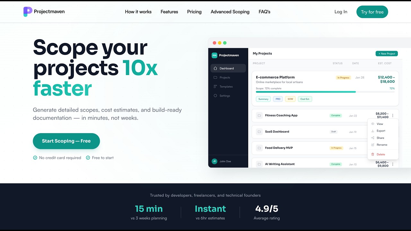This screenshot has height=231, width=411.
Task: Open the Advanced Scoping nav item
Action: [230, 12]
